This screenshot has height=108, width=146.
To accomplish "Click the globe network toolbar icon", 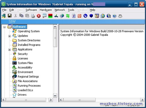I will coord(62,16).
